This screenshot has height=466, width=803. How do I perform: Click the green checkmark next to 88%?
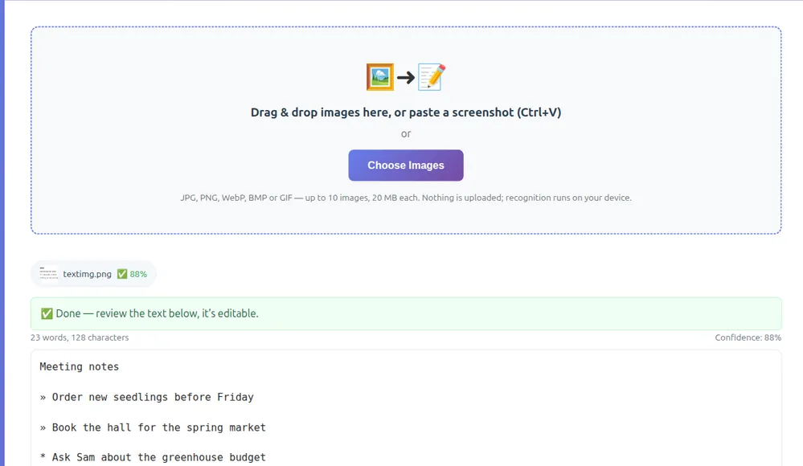point(122,274)
